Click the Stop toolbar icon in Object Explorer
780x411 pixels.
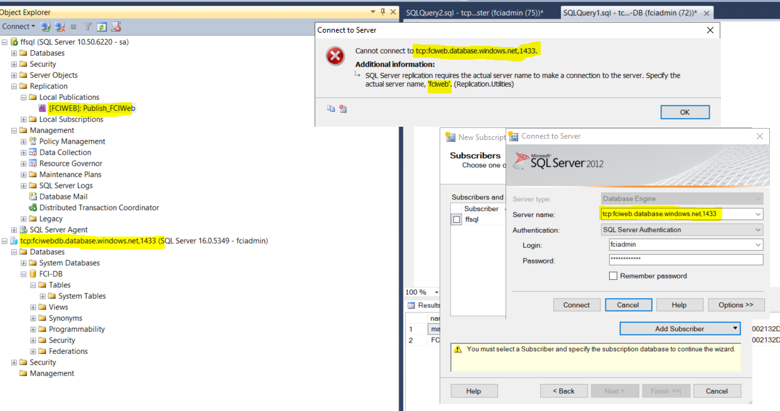pyautogui.click(x=73, y=26)
